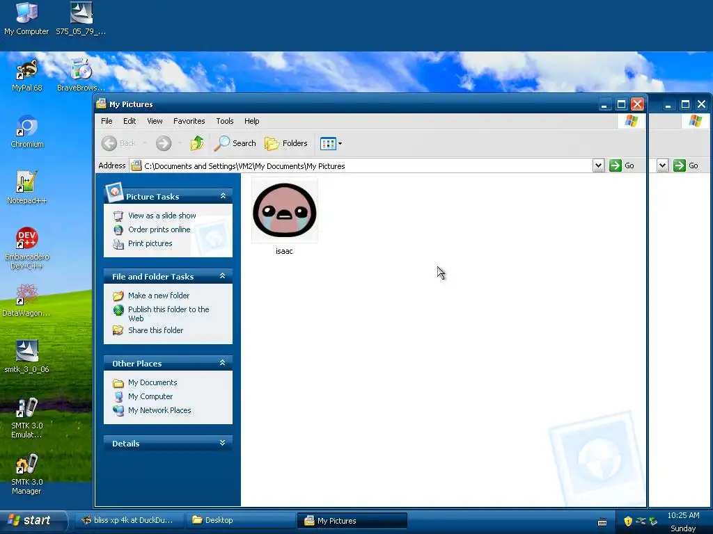Minimize the background Explorer window
Screen dimensions: 713x534
click(x=668, y=104)
